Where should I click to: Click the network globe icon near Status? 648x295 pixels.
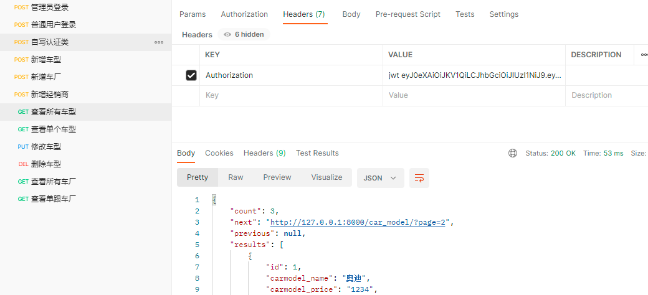coord(513,153)
